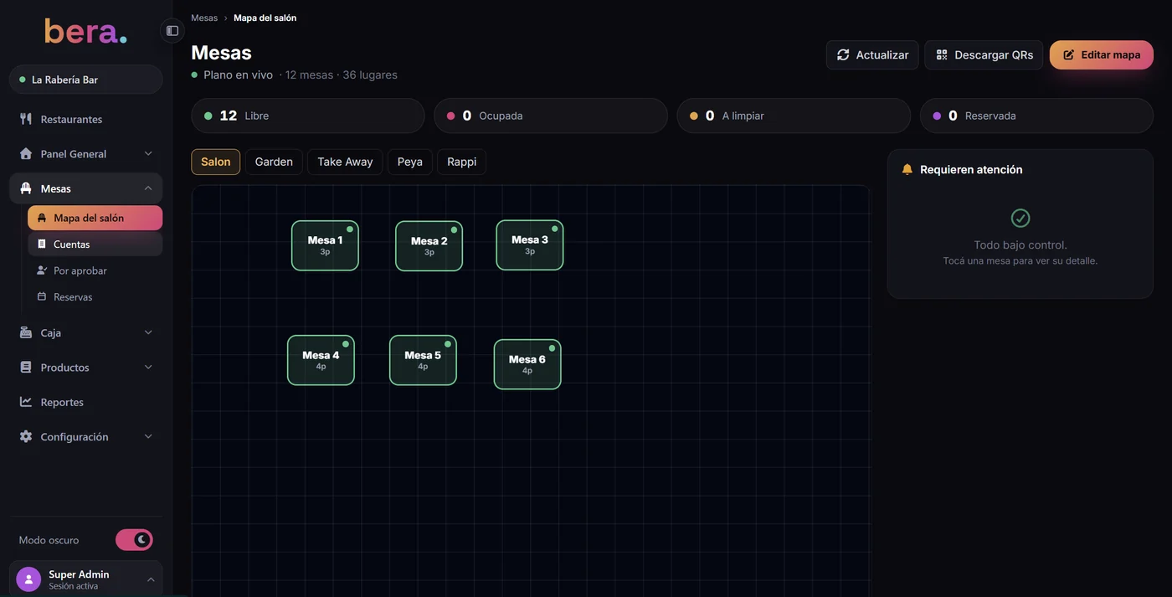Click the Panel General home icon
This screenshot has height=597, width=1172.
click(26, 154)
